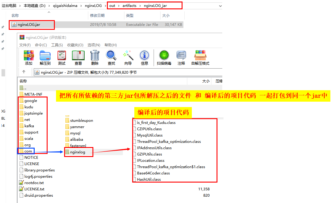
Task: Select the yammer folder
Action: (75, 127)
